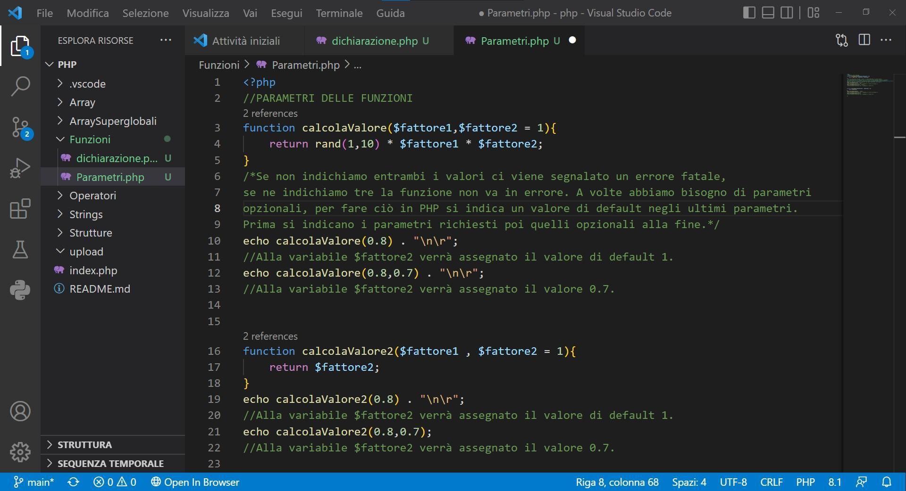The image size is (906, 491).
Task: Open errors and warnings count in status bar
Action: click(x=115, y=482)
